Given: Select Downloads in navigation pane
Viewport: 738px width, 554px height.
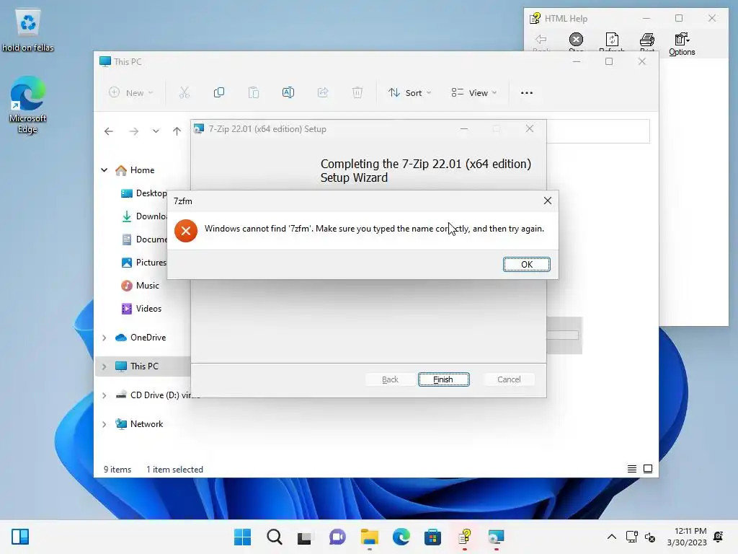Looking at the screenshot, I should pos(144,216).
